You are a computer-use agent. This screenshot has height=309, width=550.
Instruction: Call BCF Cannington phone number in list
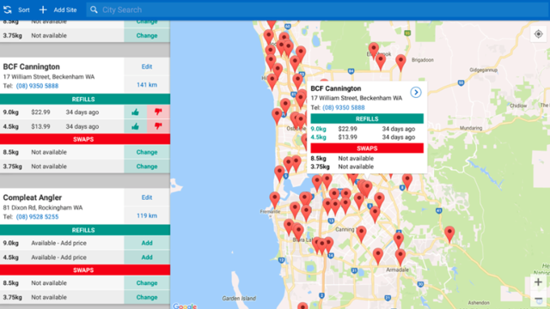[37, 86]
